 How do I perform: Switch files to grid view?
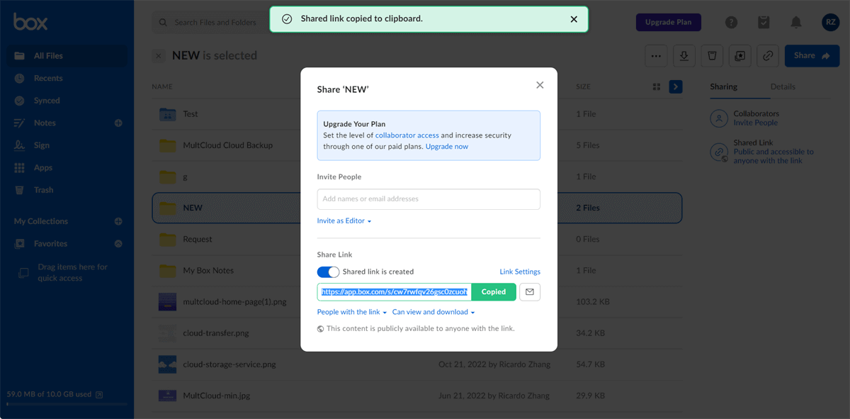658,86
